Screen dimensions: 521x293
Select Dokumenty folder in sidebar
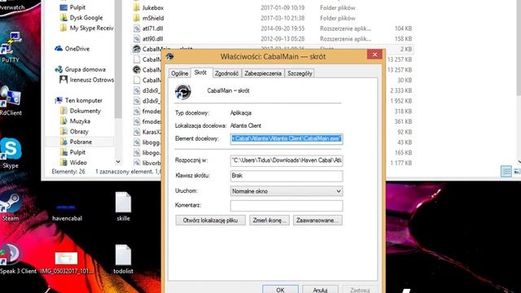81,111
